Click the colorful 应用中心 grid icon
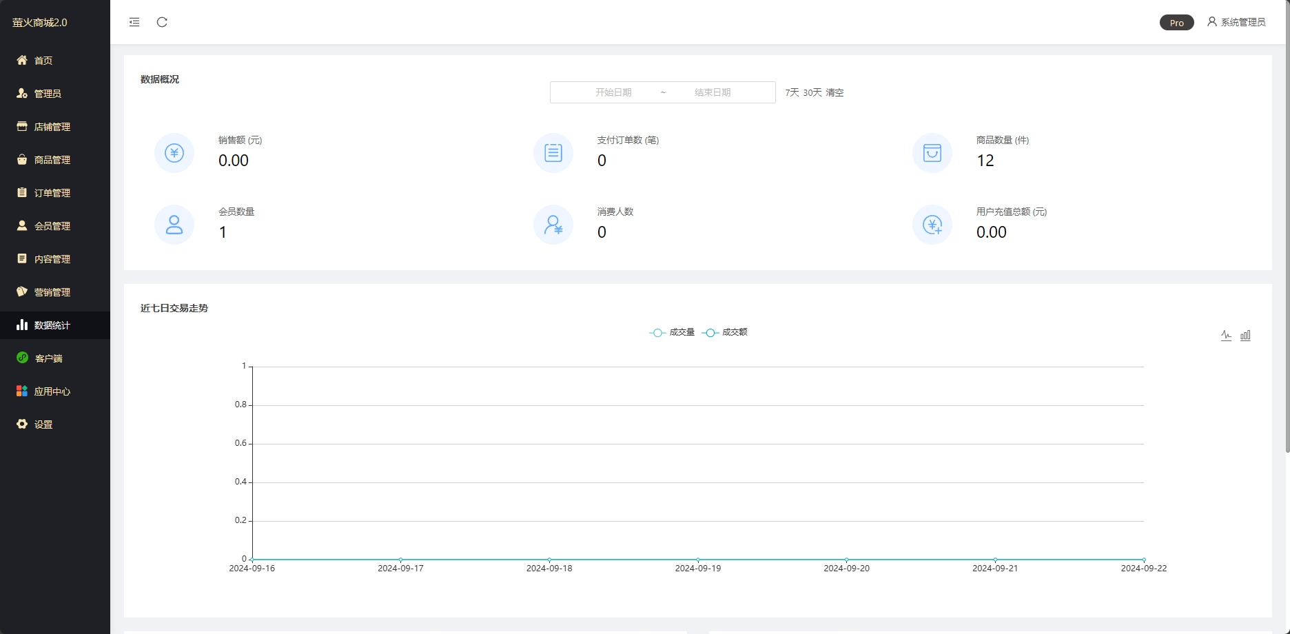 click(22, 391)
